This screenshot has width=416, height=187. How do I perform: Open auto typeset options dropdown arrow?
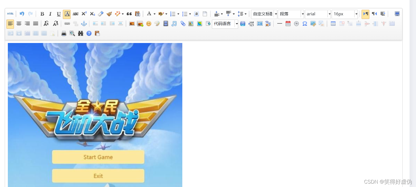point(123,14)
